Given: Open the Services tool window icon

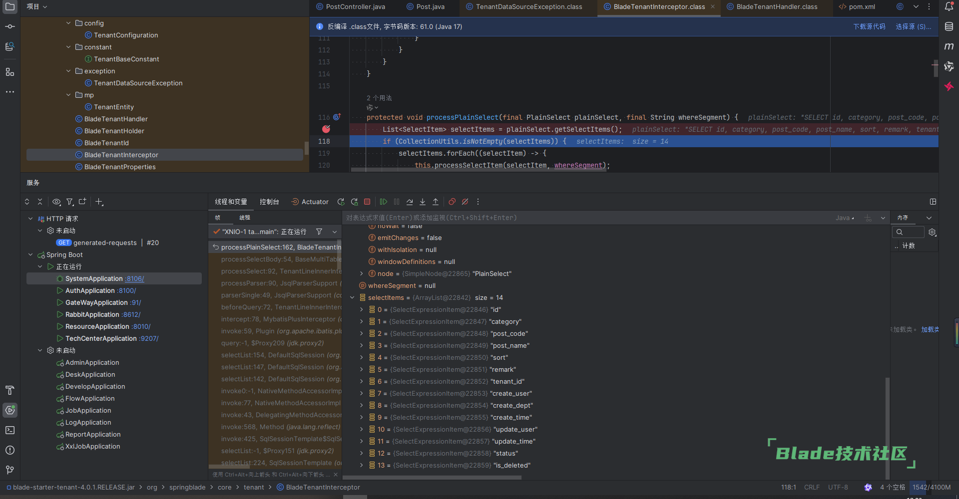Looking at the screenshot, I should [x=10, y=410].
